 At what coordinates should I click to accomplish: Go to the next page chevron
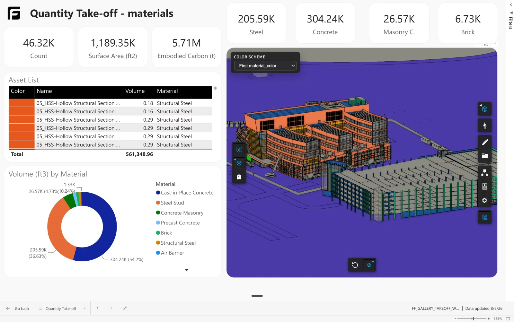tap(111, 308)
